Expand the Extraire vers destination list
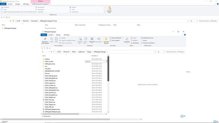This screenshot has width=219, height=123. (x=104, y=12)
